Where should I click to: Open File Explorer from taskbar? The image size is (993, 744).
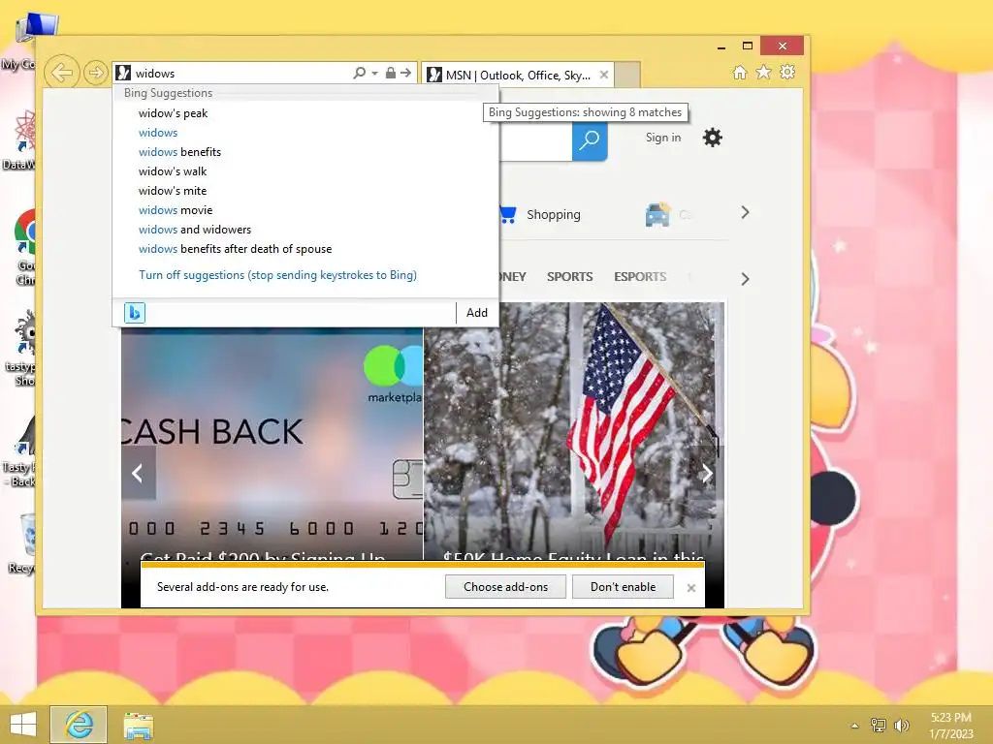pyautogui.click(x=138, y=725)
